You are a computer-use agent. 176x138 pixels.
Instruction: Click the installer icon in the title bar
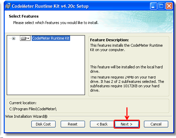click(8, 6)
